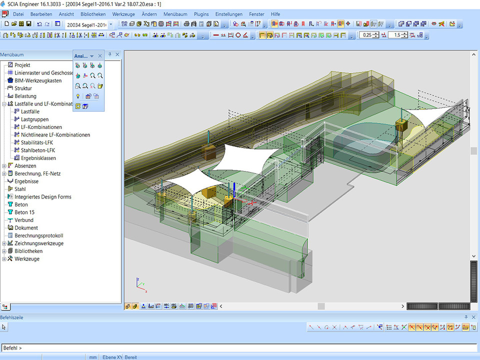The height and width of the screenshot is (360, 480).
Task: Click the Open file folder icon
Action: click(x=14, y=24)
